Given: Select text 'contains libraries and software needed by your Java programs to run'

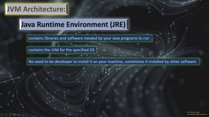Looking at the screenshot, I should [89, 38].
